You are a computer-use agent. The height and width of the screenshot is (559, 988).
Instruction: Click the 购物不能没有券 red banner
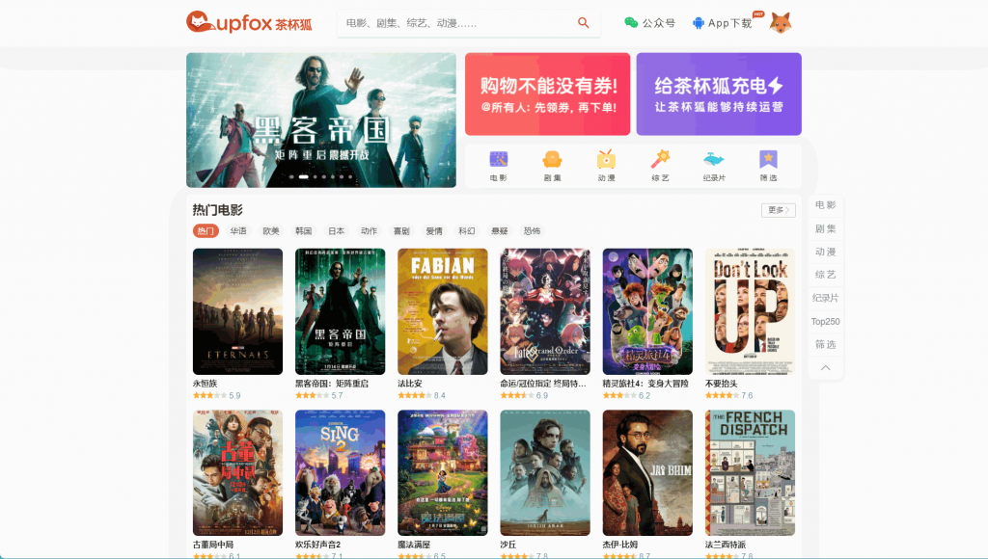click(x=548, y=93)
